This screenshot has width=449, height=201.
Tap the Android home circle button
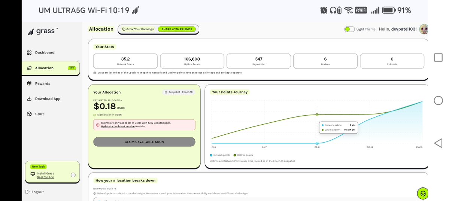coord(439,100)
